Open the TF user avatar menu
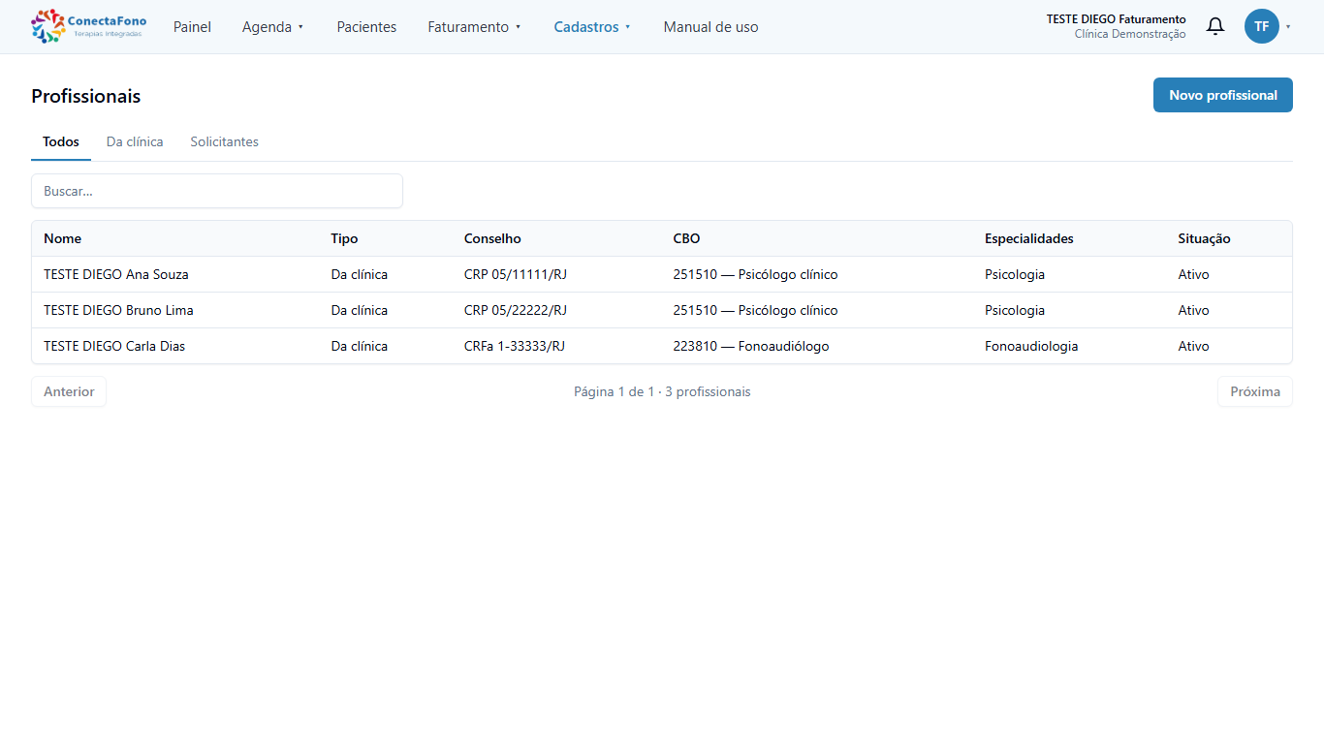The image size is (1324, 744). (1262, 26)
